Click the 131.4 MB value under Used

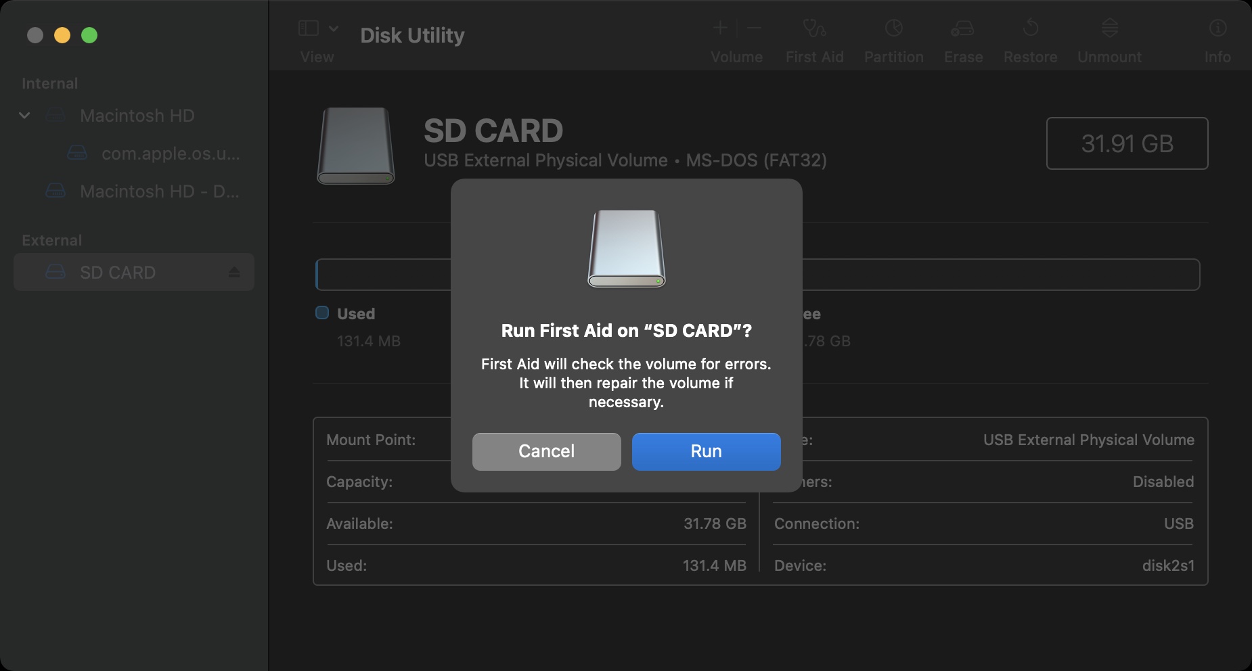(369, 341)
